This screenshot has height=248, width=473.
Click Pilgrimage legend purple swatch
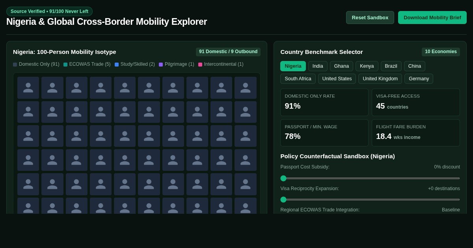pyautogui.click(x=161, y=65)
